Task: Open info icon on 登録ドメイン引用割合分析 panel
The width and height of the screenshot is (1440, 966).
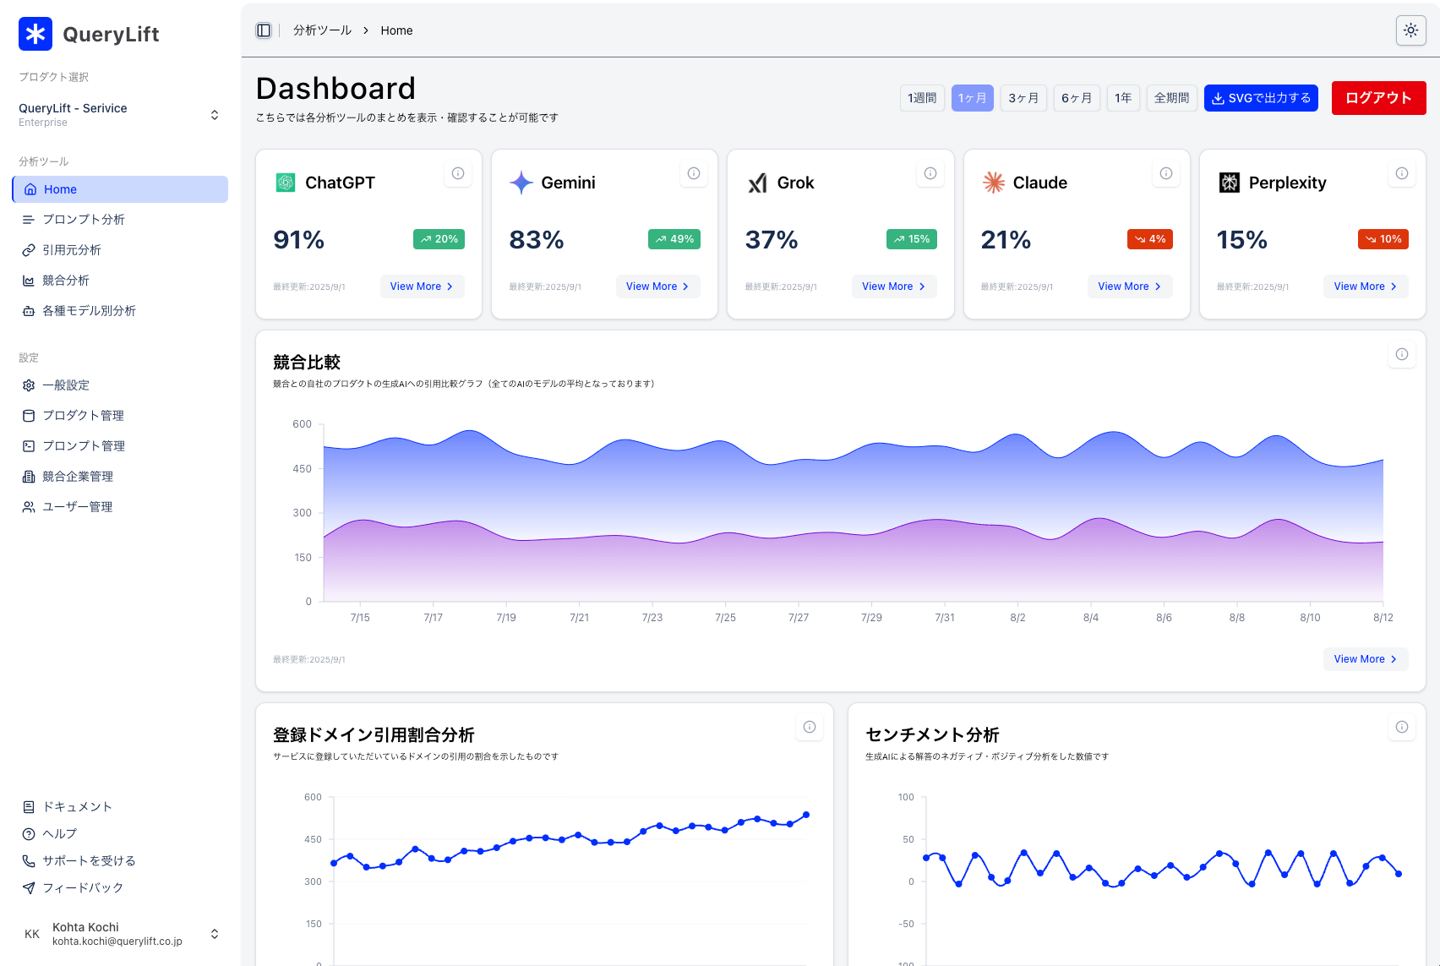Action: 810,727
